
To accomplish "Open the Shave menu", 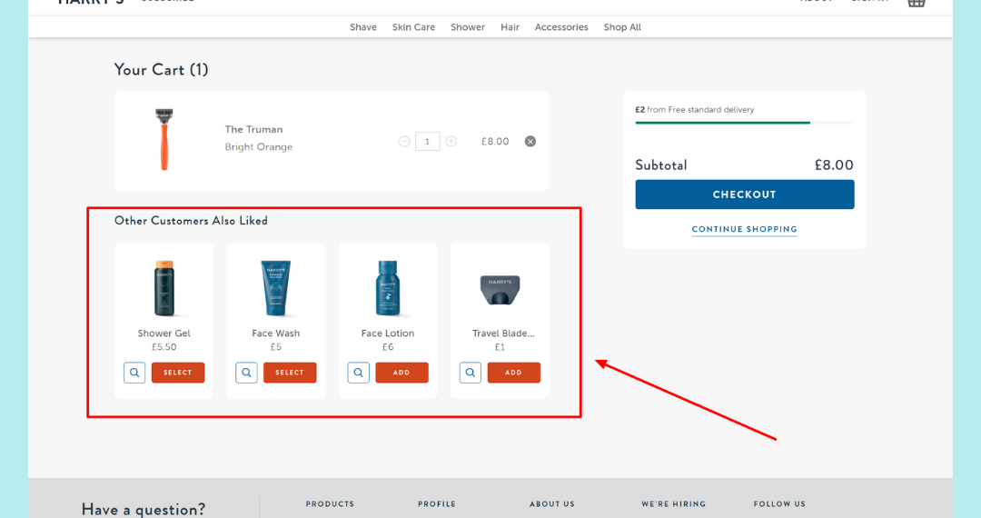I will (362, 27).
